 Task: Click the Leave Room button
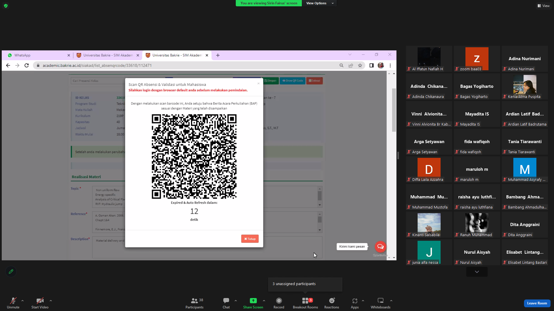tap(537, 303)
